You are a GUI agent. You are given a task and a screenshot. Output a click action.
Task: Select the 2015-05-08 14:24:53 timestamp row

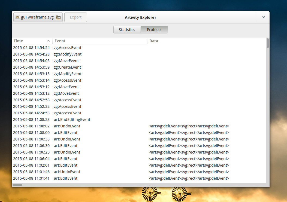[x=31, y=113]
